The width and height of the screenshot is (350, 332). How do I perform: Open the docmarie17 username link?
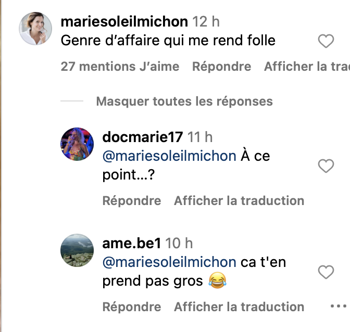[143, 137]
